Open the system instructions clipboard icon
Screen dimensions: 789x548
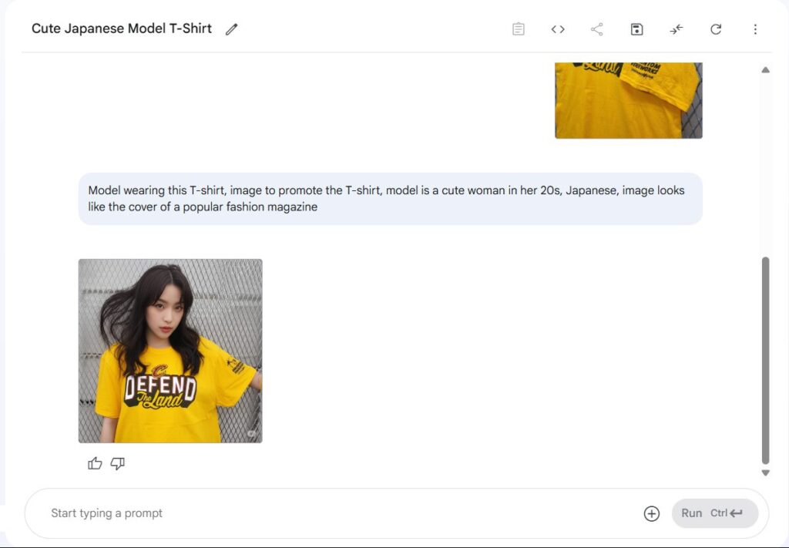point(519,29)
